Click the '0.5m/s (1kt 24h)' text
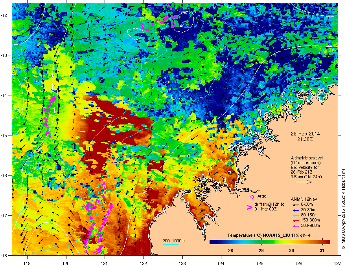The height and width of the screenshot is (267, 346). (x=306, y=177)
